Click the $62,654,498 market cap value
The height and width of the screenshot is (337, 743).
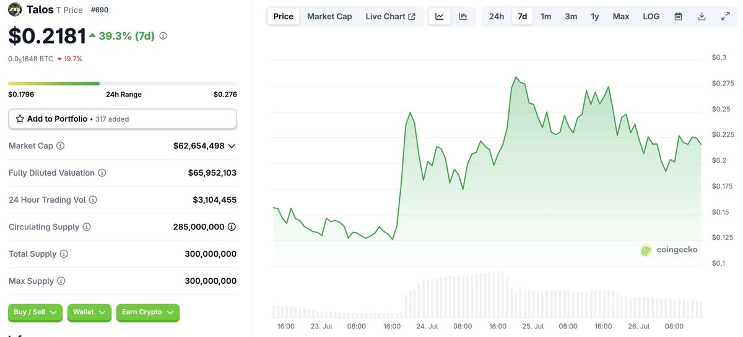(x=199, y=146)
